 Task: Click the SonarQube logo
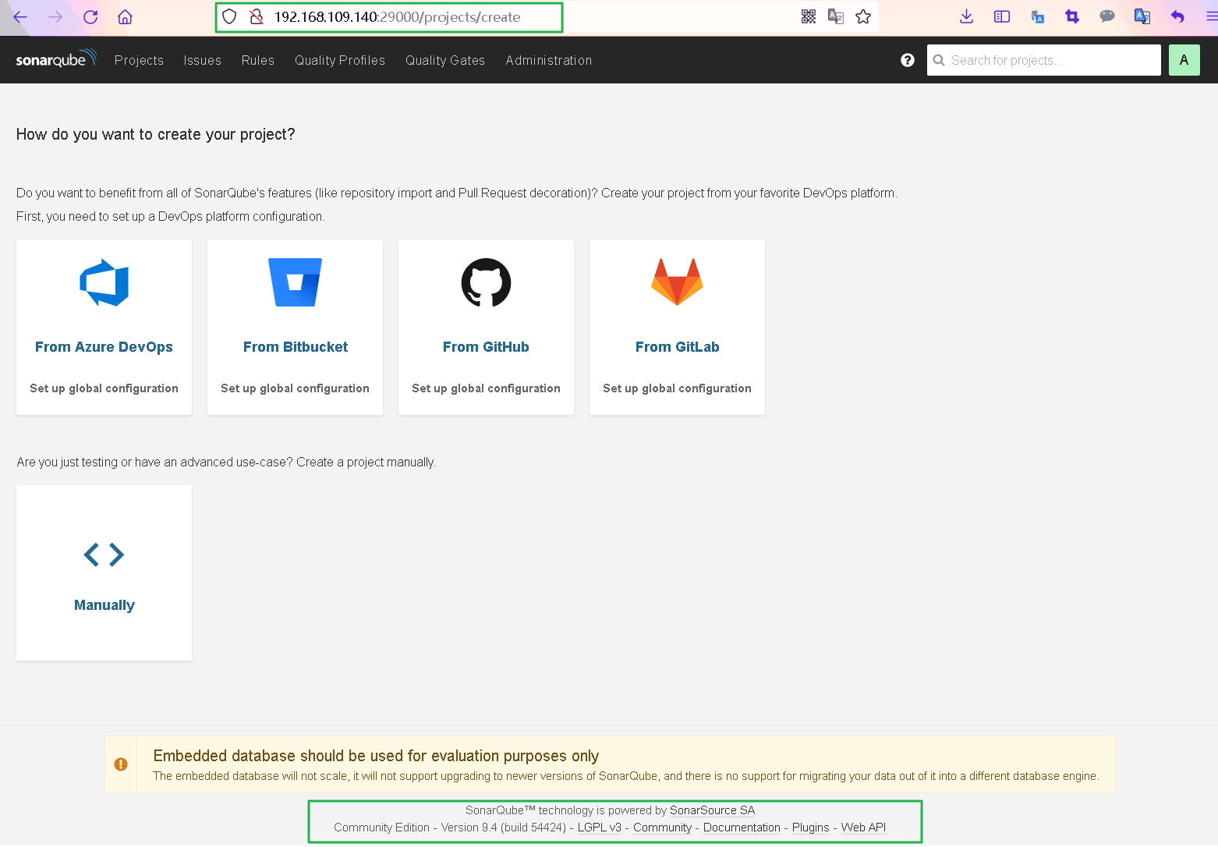pyautogui.click(x=56, y=59)
